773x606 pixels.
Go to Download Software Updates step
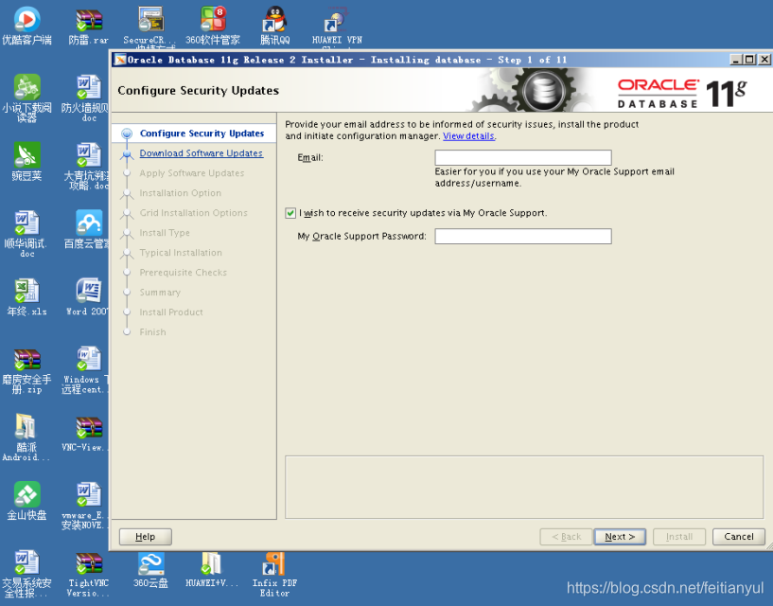pyautogui.click(x=202, y=153)
